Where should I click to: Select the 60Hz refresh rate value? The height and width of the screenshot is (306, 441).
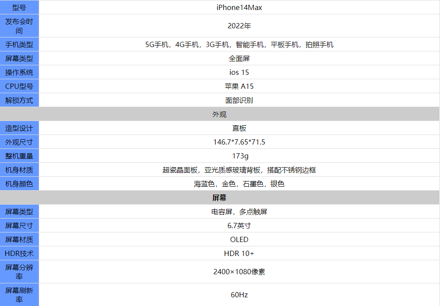(239, 295)
